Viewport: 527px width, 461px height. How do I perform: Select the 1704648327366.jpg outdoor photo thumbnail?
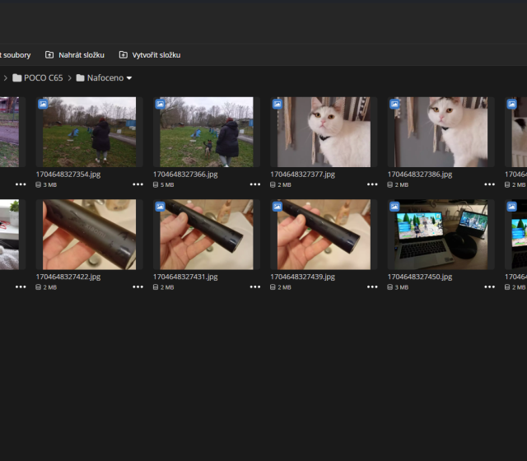[206, 132]
